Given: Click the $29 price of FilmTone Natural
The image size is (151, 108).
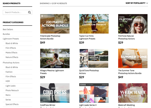Looking at the screenshot, I should pos(121,42).
